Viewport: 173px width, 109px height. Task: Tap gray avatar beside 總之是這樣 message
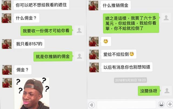[x=166, y=18]
